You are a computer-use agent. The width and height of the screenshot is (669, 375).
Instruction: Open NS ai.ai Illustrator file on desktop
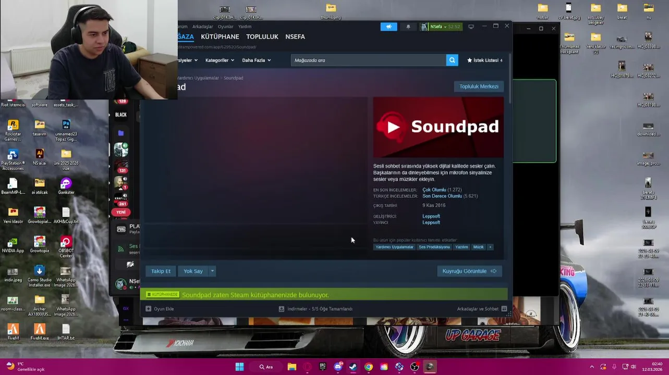(x=40, y=157)
